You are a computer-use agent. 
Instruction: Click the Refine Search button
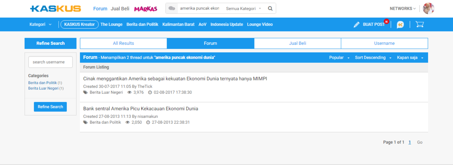50,107
